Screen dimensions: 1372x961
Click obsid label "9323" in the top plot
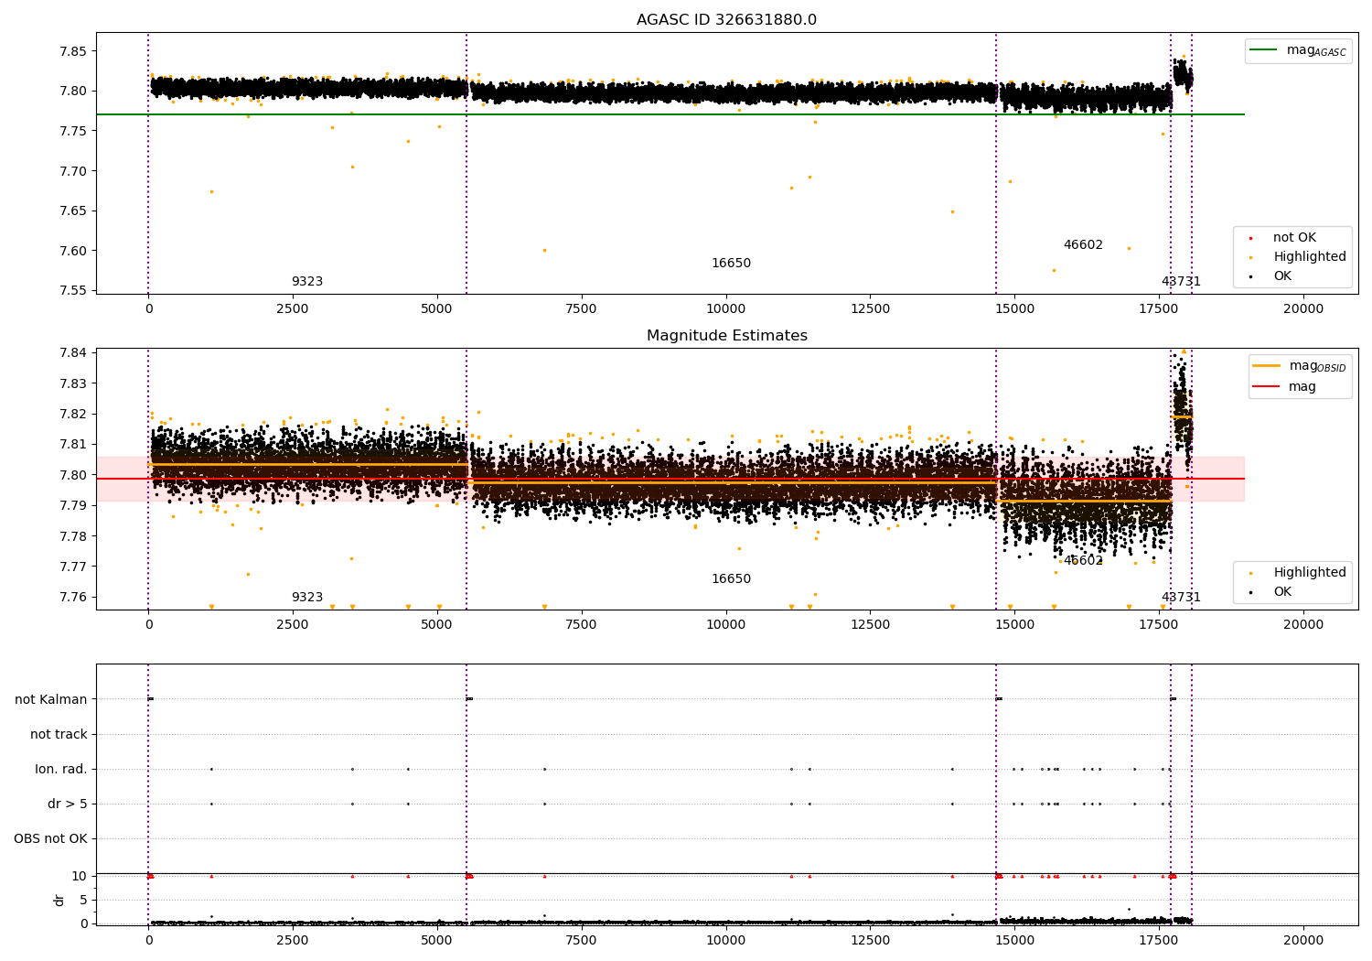coord(306,282)
